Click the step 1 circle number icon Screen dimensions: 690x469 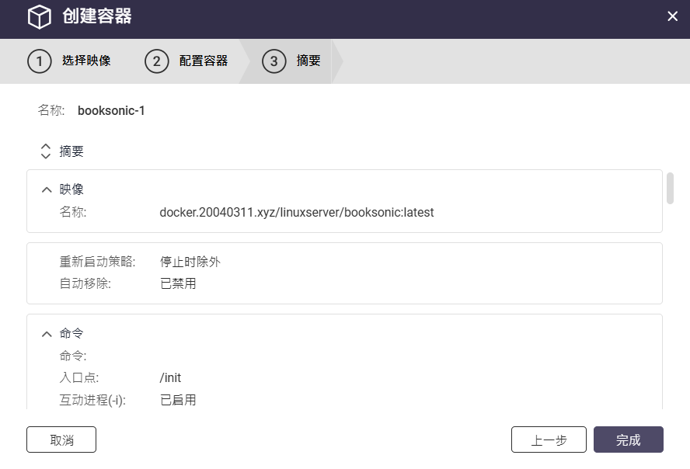pyautogui.click(x=40, y=61)
